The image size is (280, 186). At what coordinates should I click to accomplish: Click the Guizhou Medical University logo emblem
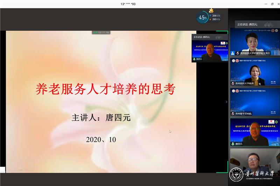(236, 174)
